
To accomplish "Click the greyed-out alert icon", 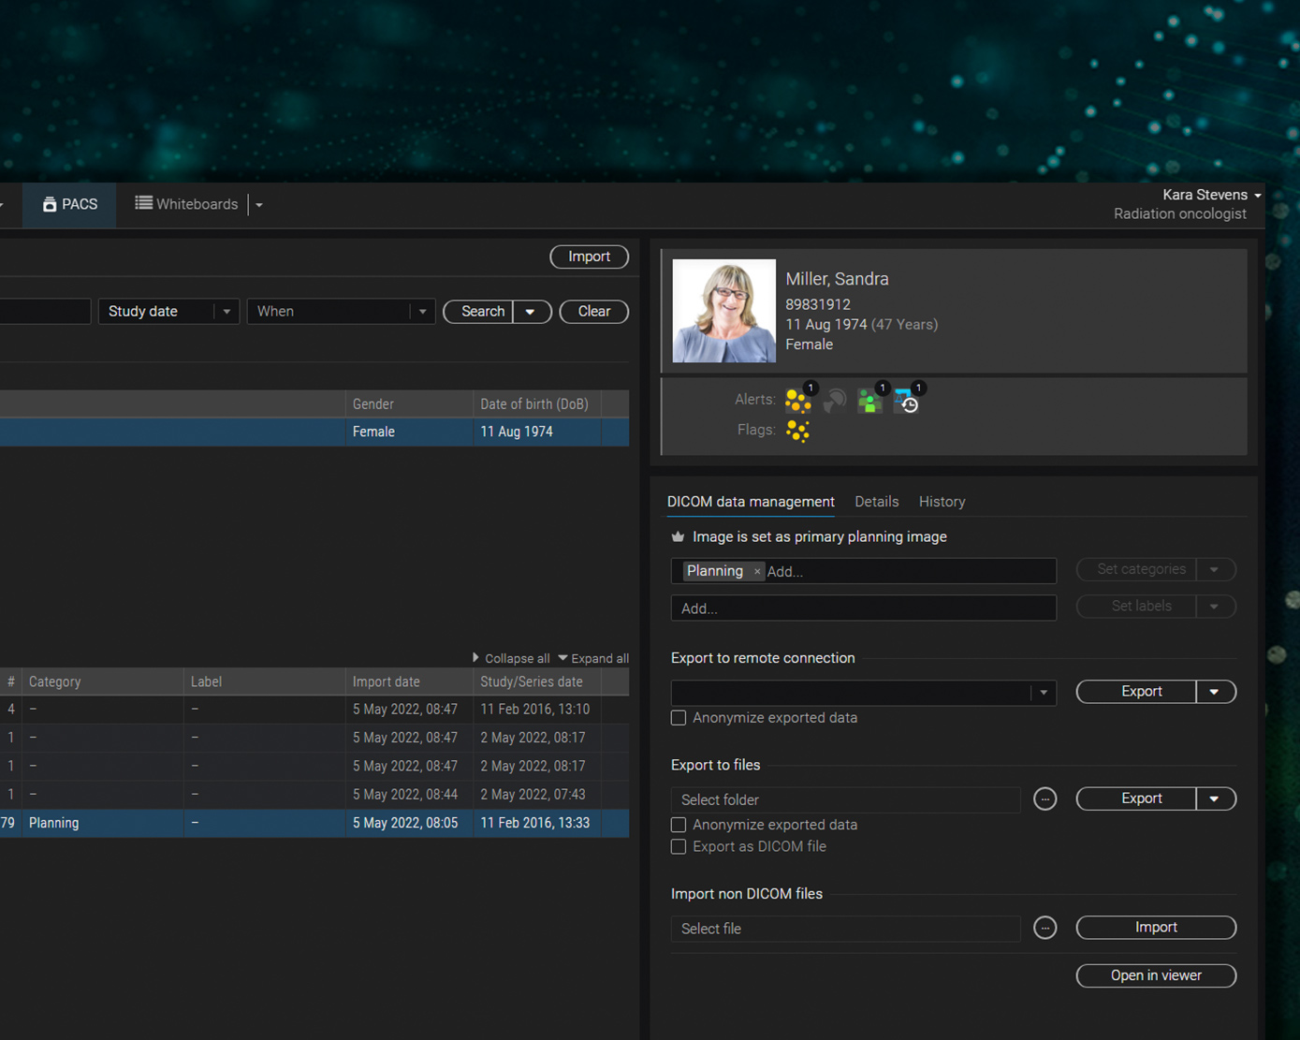I will [x=834, y=401].
